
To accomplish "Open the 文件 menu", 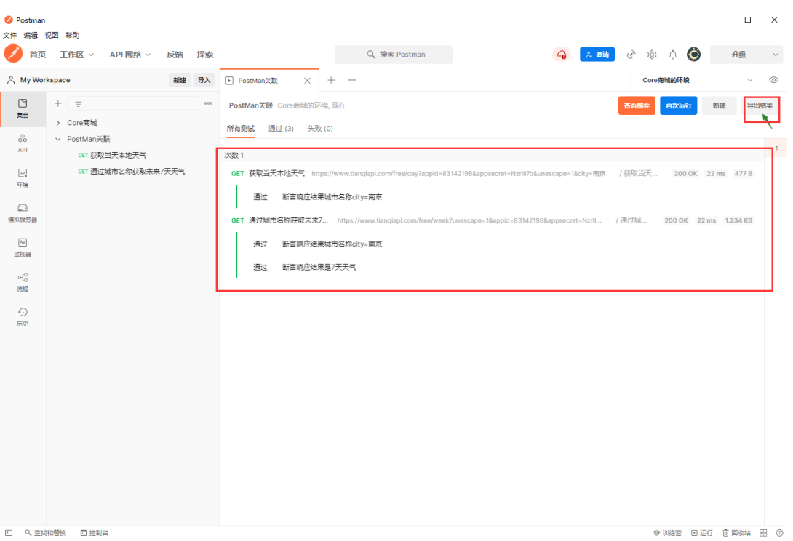I will click(x=9, y=35).
